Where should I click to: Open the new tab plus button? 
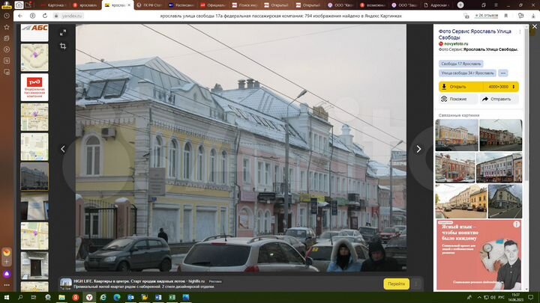[460, 4]
